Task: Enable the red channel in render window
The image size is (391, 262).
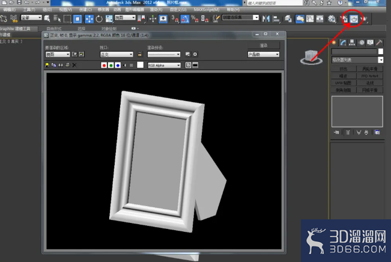Action: pyautogui.click(x=104, y=65)
